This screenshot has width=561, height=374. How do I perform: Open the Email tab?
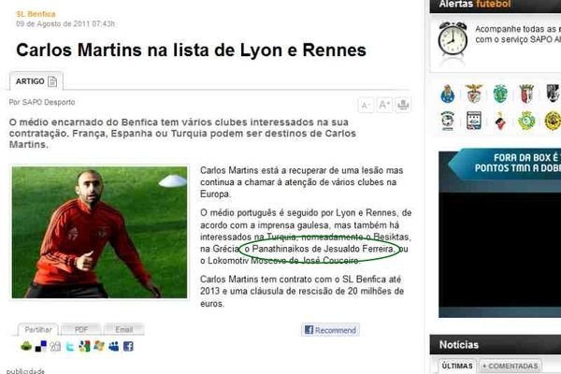pyautogui.click(x=123, y=329)
